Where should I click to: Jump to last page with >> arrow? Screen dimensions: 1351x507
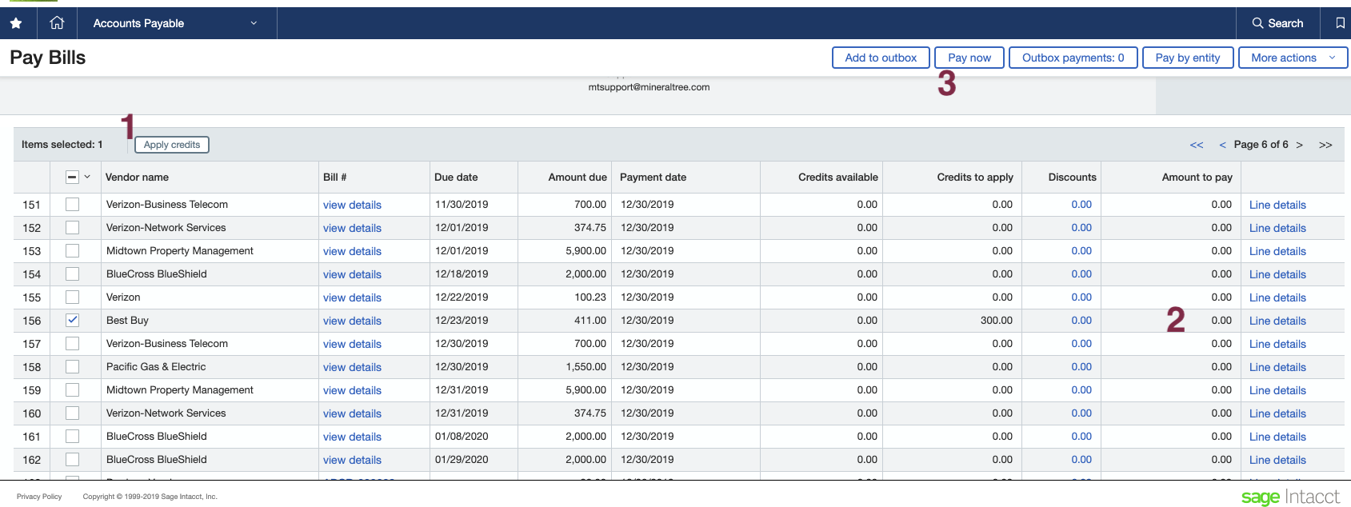(1325, 145)
